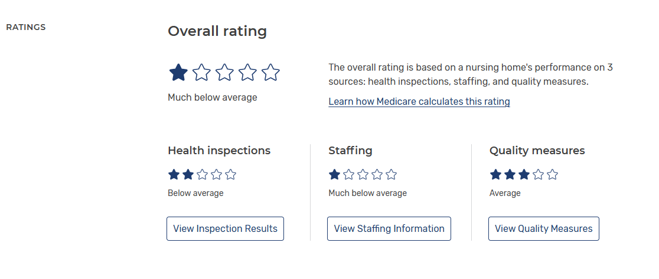Image resolution: width=659 pixels, height=279 pixels.
Task: Click the fourth empty star under Quality measures
Action: [x=538, y=174]
